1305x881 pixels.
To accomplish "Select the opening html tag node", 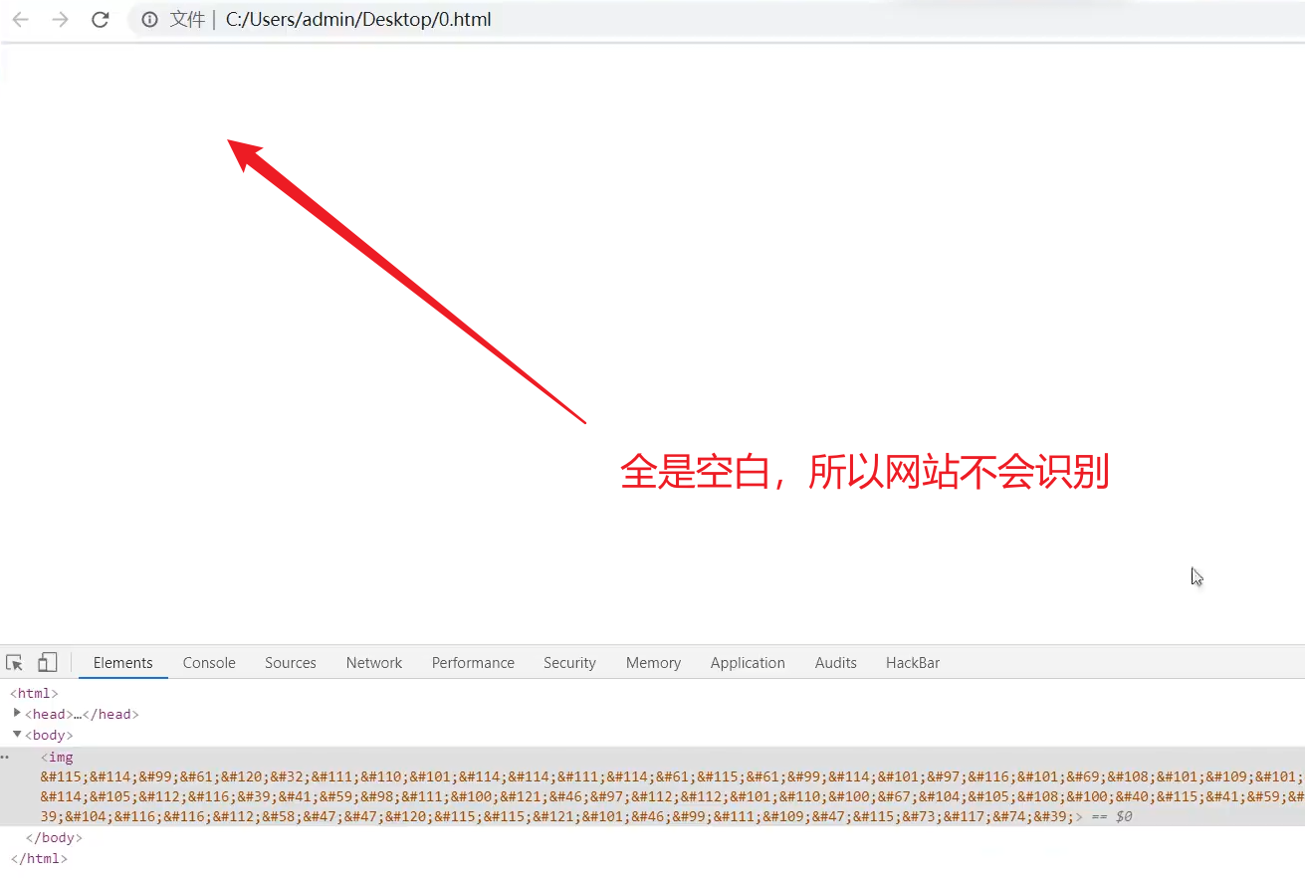I will [x=34, y=694].
